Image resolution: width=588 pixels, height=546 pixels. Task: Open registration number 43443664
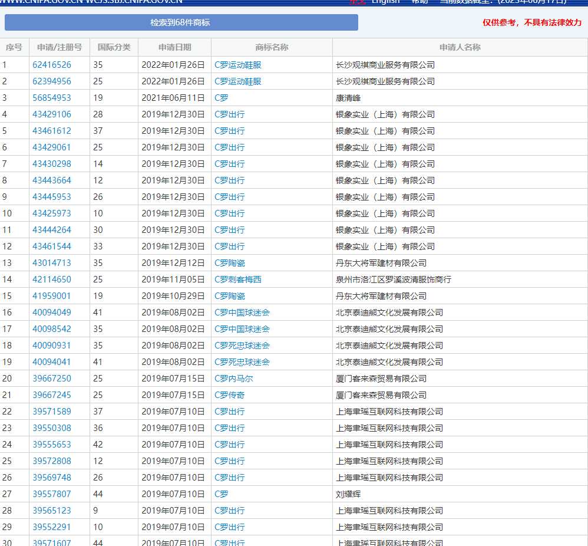(52, 180)
